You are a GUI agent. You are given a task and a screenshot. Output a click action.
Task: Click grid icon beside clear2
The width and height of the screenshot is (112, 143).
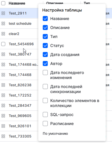coord(3,34)
